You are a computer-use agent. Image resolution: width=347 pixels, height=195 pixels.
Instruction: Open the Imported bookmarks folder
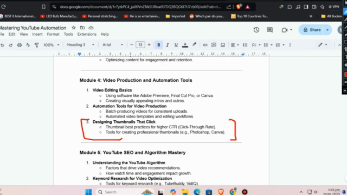175,16
